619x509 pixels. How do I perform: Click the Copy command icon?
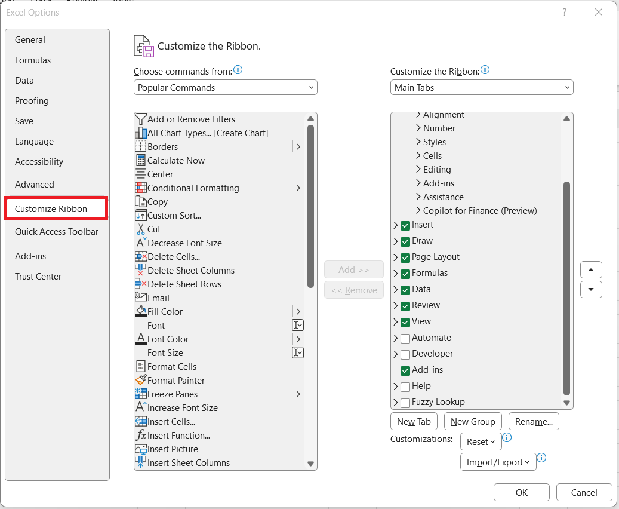(x=140, y=201)
